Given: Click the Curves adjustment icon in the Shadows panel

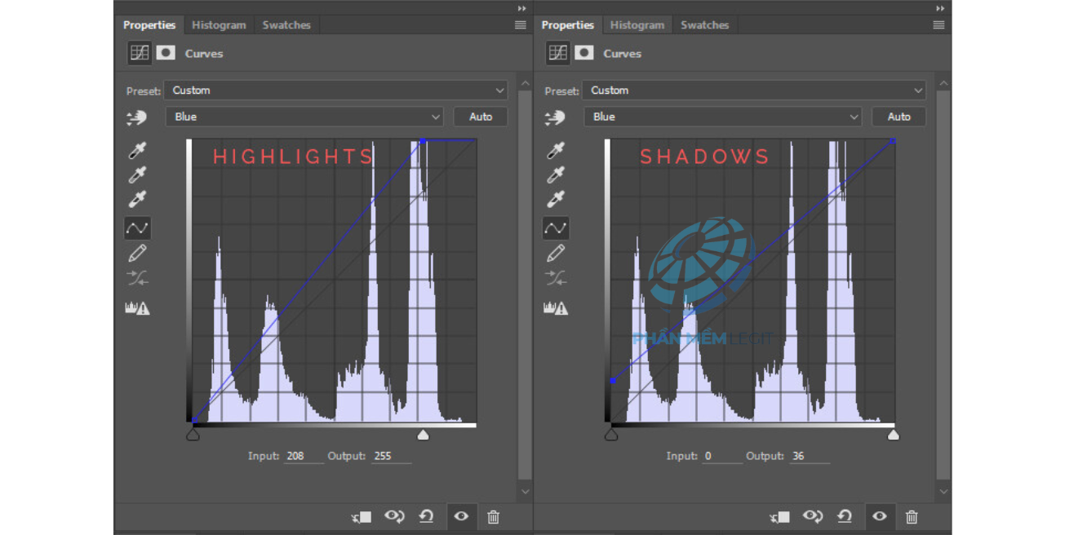Looking at the screenshot, I should pos(558,53).
